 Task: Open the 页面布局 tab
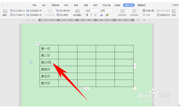pyautogui.click(x=55, y=5)
